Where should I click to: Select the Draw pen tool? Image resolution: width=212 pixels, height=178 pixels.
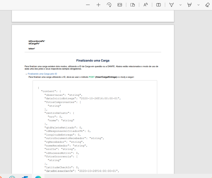[x=172, y=5]
